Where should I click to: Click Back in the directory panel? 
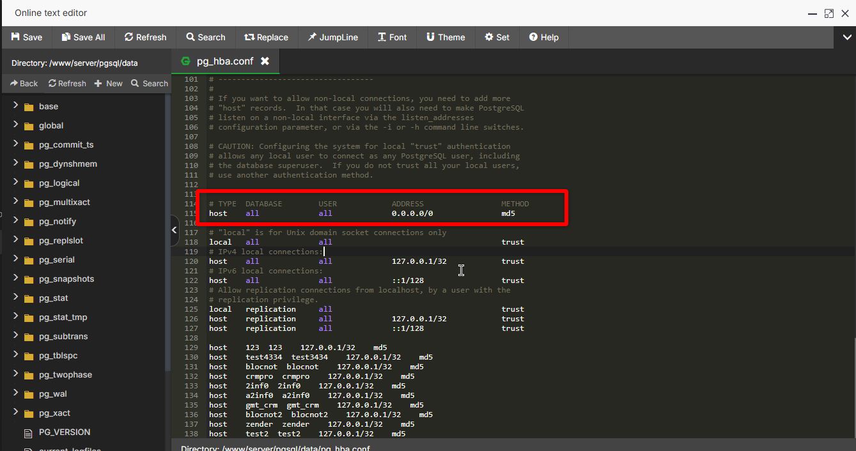pos(24,83)
